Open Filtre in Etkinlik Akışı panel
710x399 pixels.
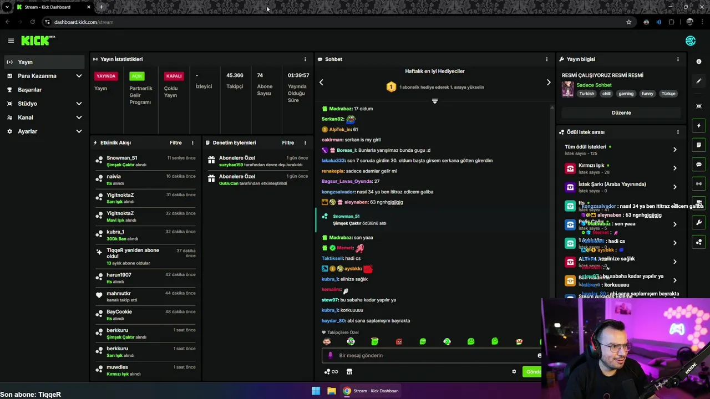tap(175, 142)
